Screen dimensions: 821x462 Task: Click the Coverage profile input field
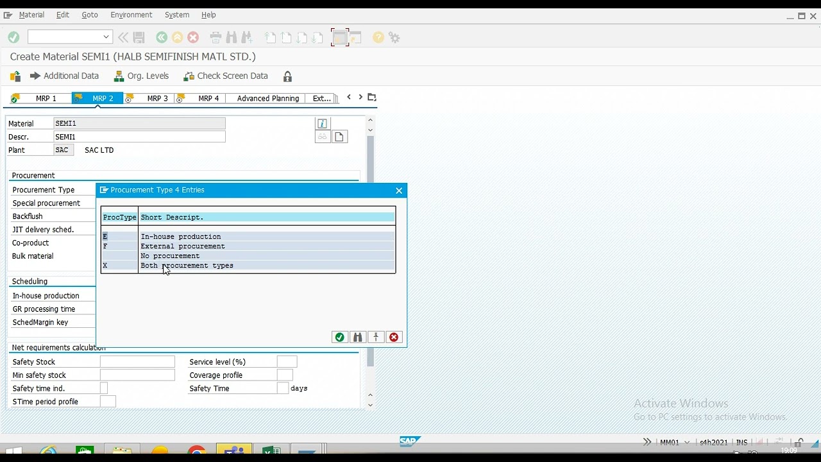coord(285,375)
